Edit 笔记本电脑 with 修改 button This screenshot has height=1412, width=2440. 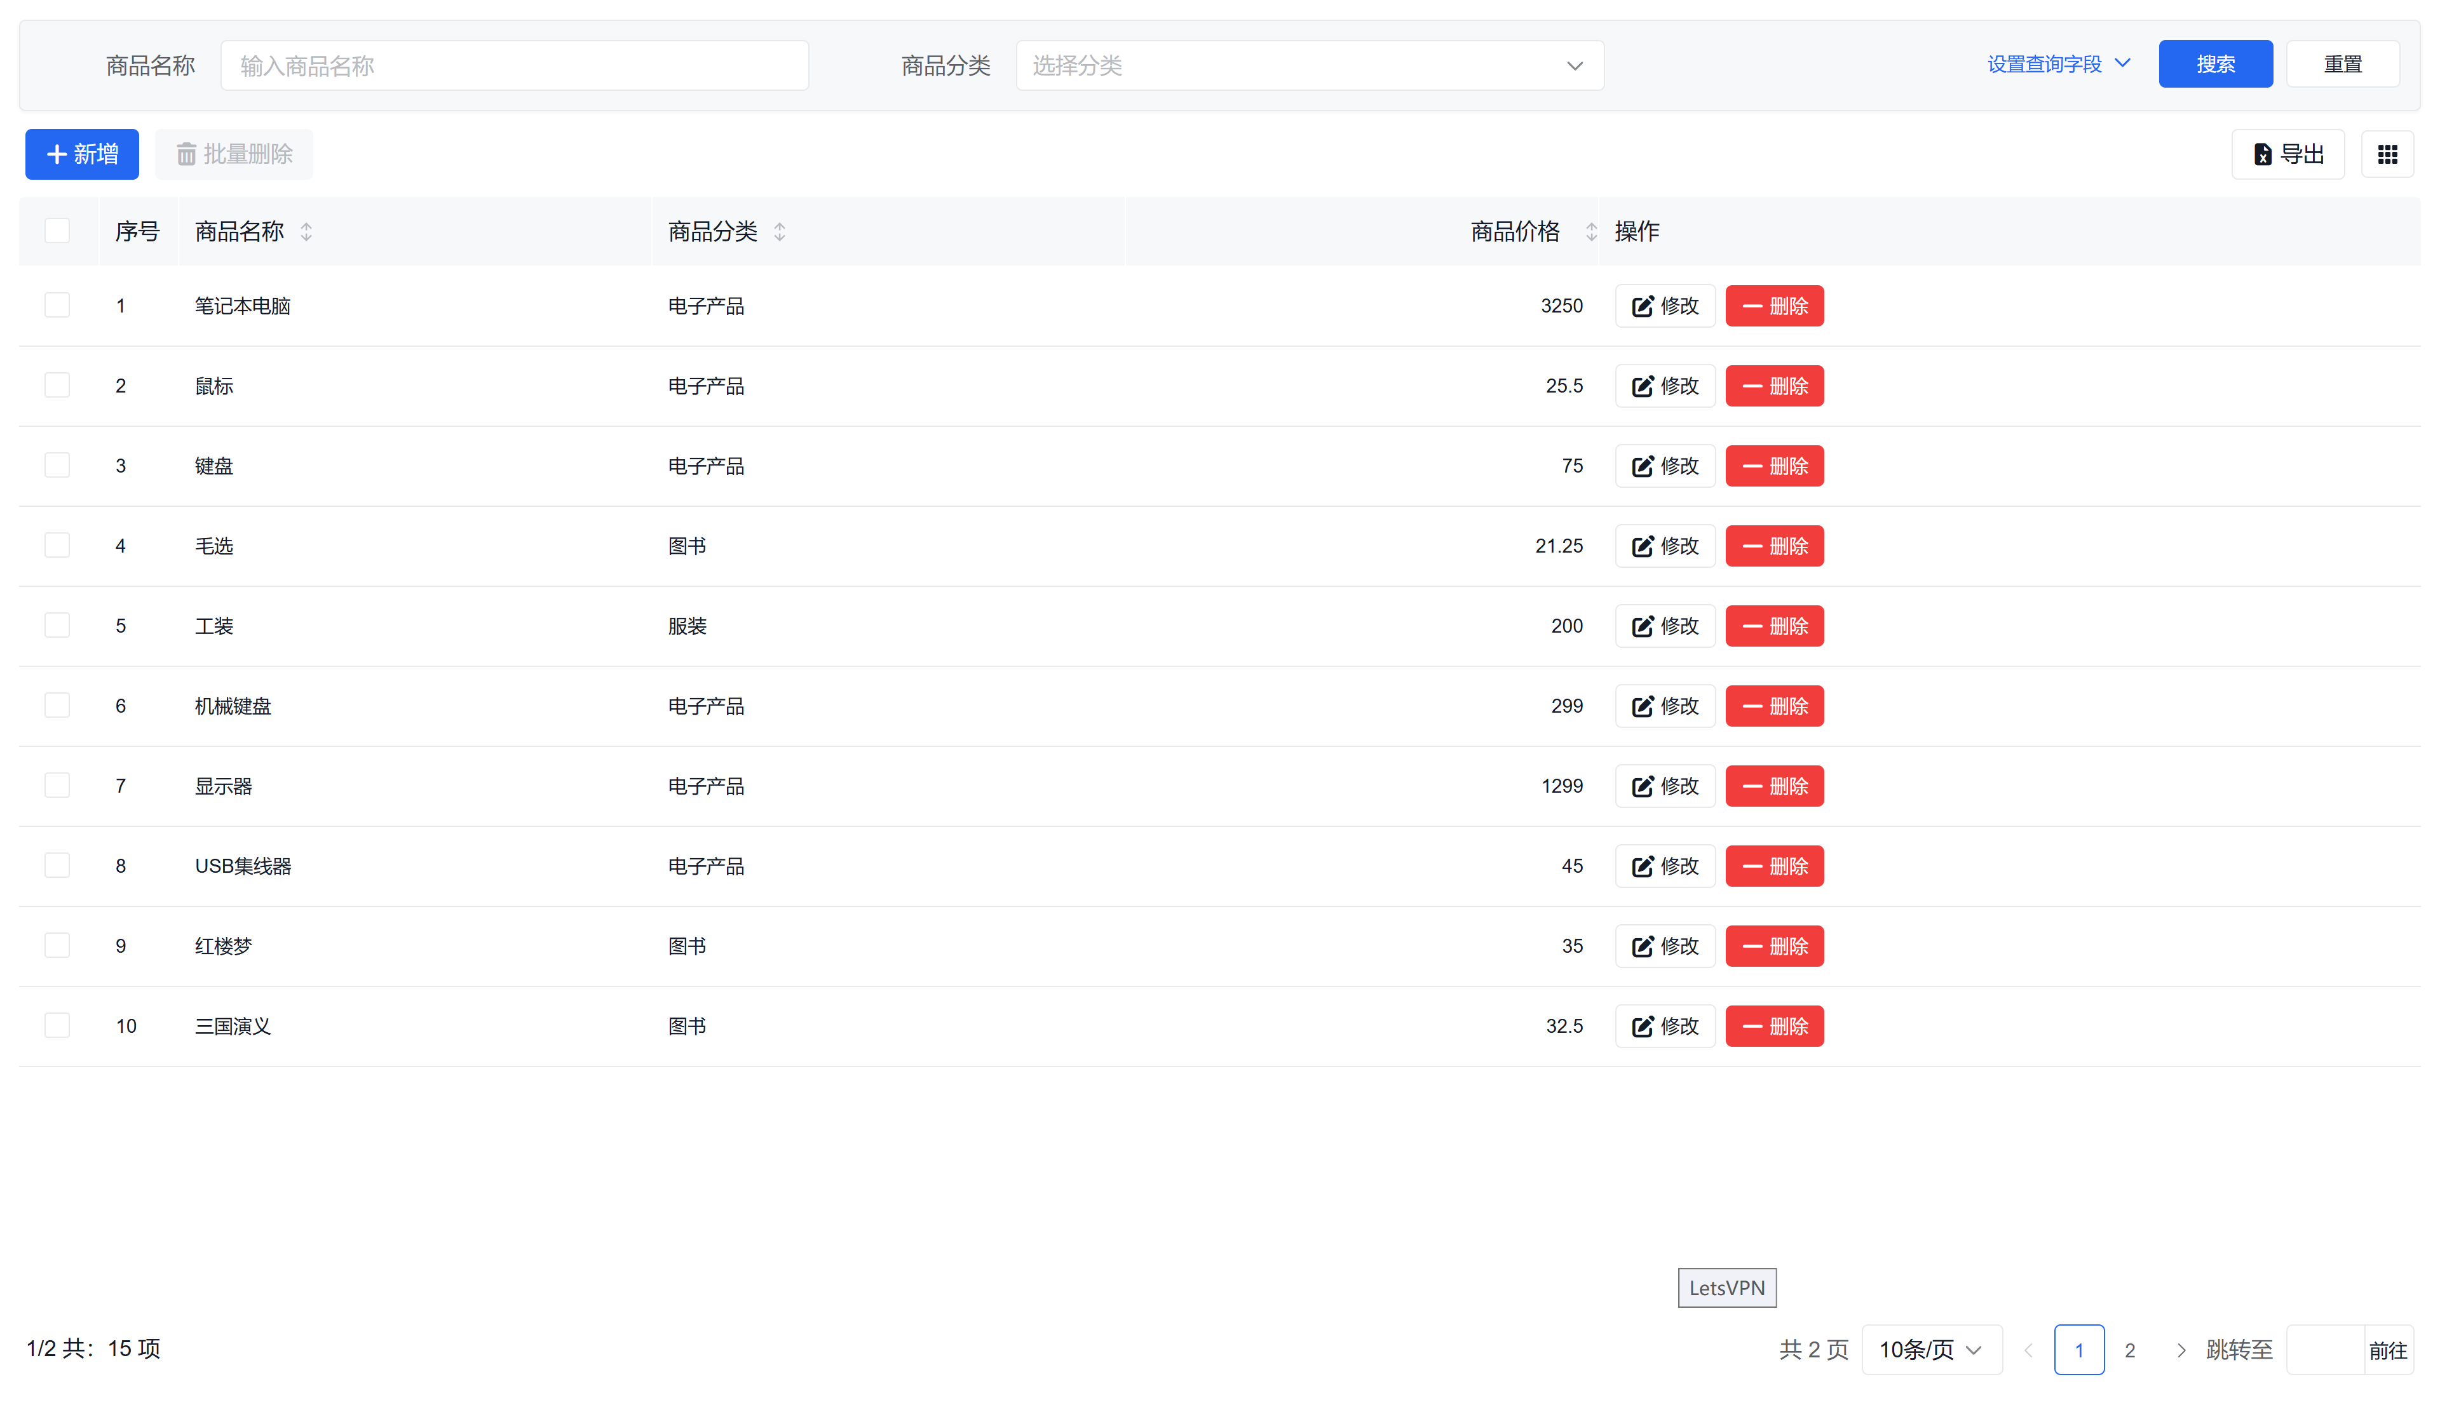coord(1664,306)
